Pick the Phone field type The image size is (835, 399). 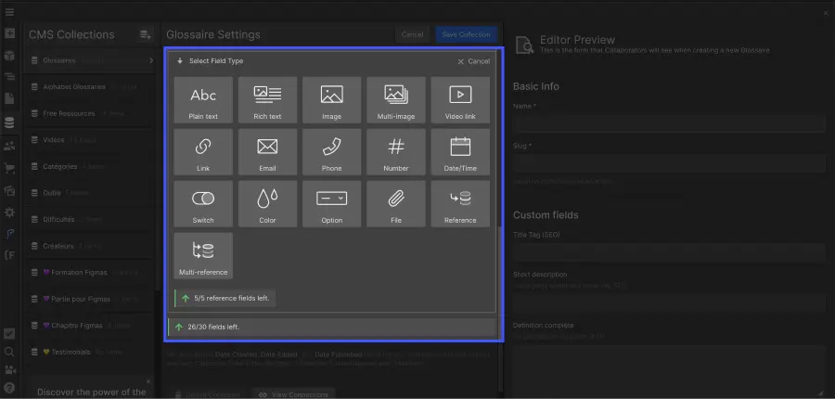(x=332, y=152)
